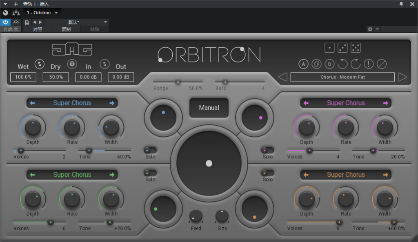Open the preset document icon in the host toolbar
The height and width of the screenshot is (242, 418).
27,22
